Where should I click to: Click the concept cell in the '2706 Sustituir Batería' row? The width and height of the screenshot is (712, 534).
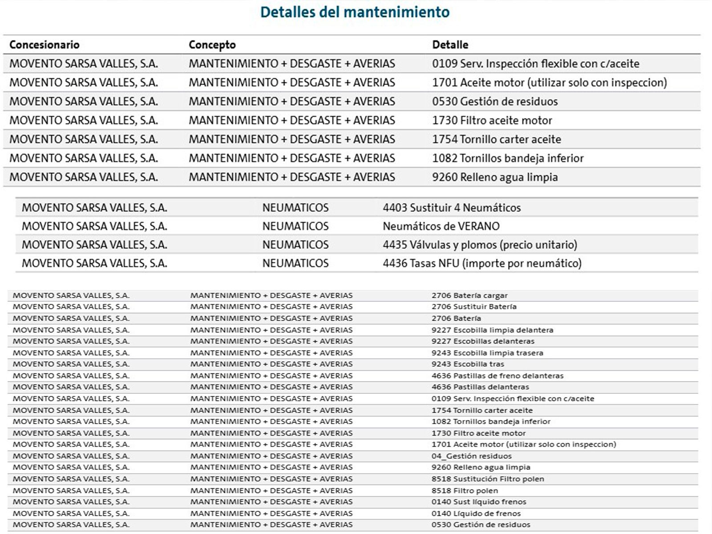(x=271, y=307)
